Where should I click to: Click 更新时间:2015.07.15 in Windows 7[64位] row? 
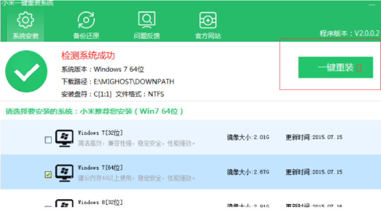[314, 172]
